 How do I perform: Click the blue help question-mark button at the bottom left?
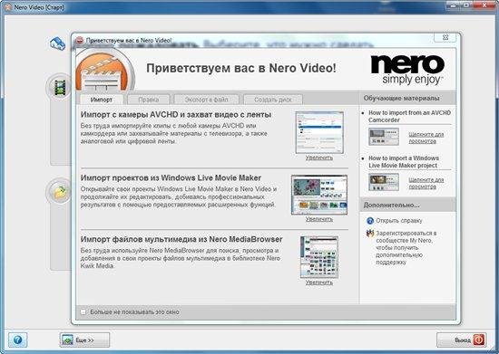click(18, 340)
